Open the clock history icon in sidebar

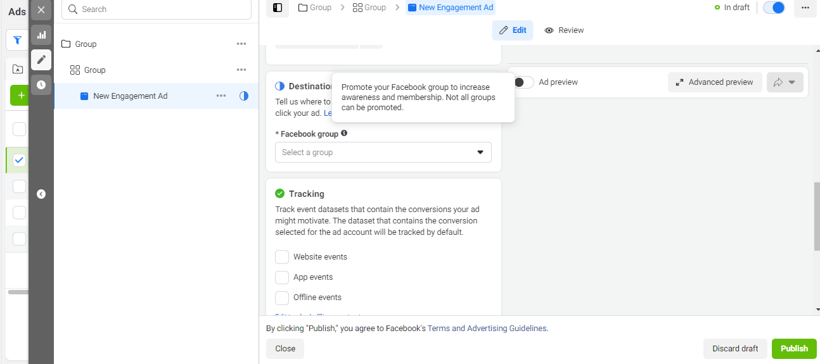[x=41, y=84]
